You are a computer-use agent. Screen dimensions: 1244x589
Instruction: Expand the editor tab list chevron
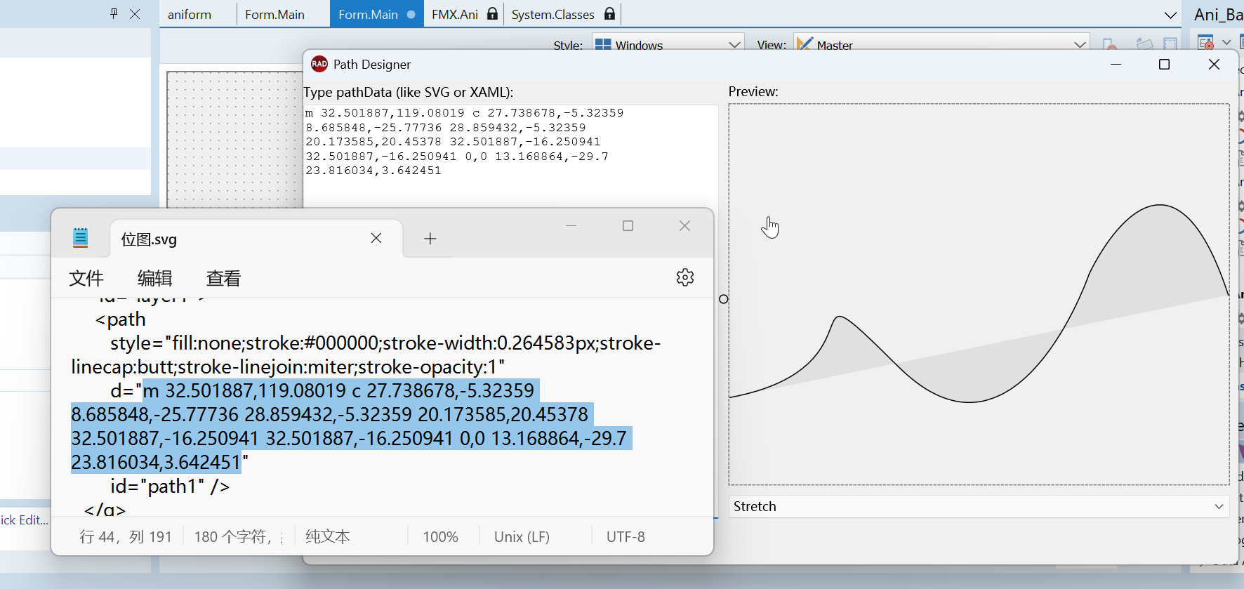coord(1170,15)
